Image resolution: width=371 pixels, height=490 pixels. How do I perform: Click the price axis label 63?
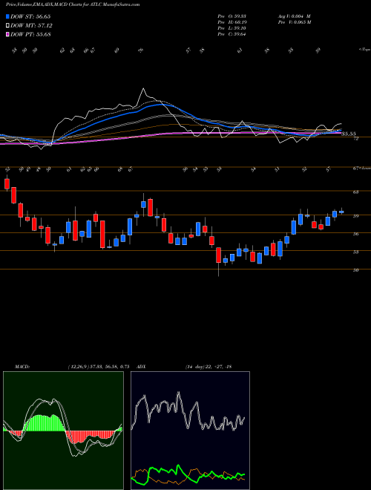click(x=355, y=192)
